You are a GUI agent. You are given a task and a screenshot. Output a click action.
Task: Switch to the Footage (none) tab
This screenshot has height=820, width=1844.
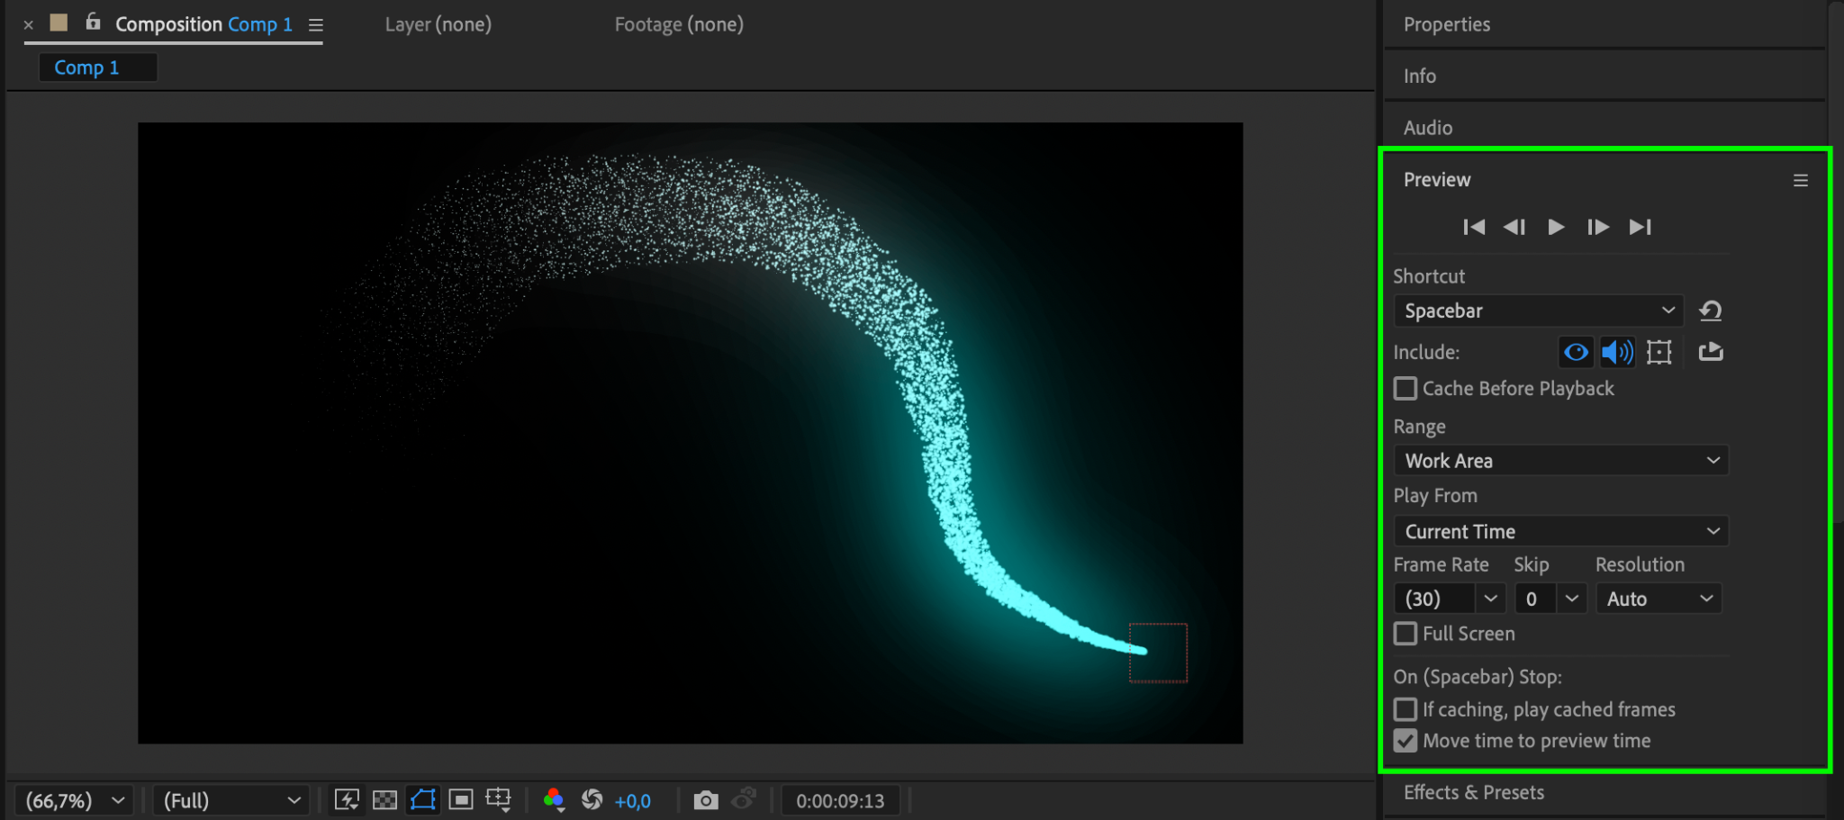tap(679, 24)
